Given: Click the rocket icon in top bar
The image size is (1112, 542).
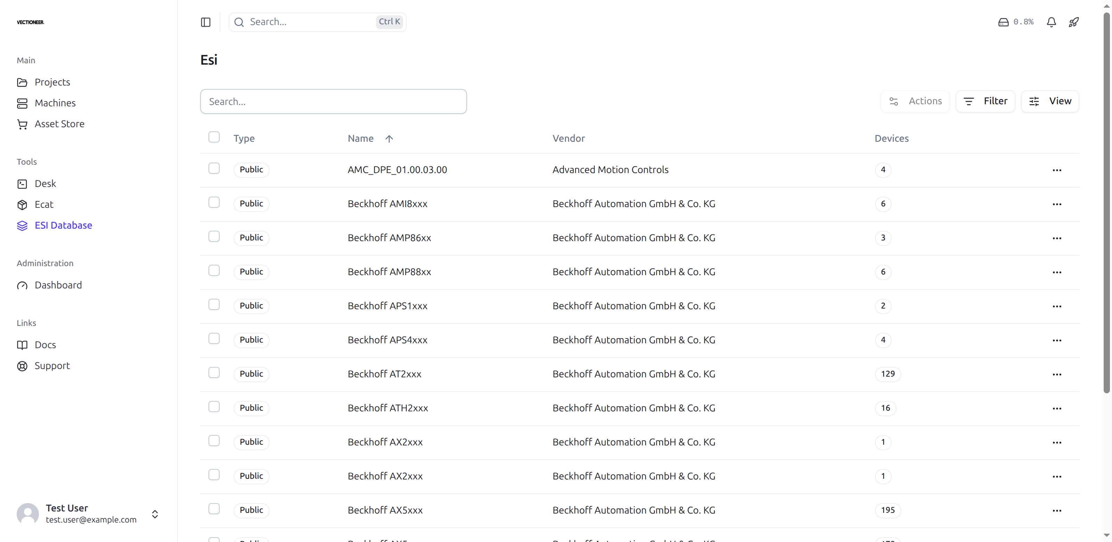Looking at the screenshot, I should click(1073, 22).
